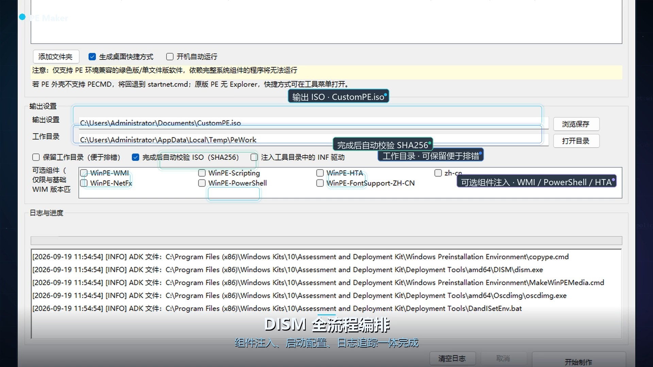Screen dimensions: 653x367
Task: Uncheck 生成桌面快捷方式 checkbox
Action: pos(92,56)
